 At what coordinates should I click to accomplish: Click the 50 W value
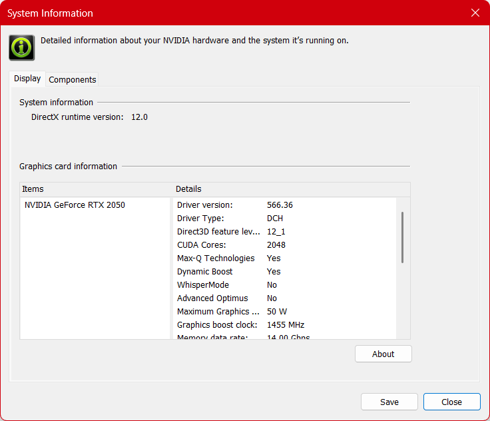277,312
